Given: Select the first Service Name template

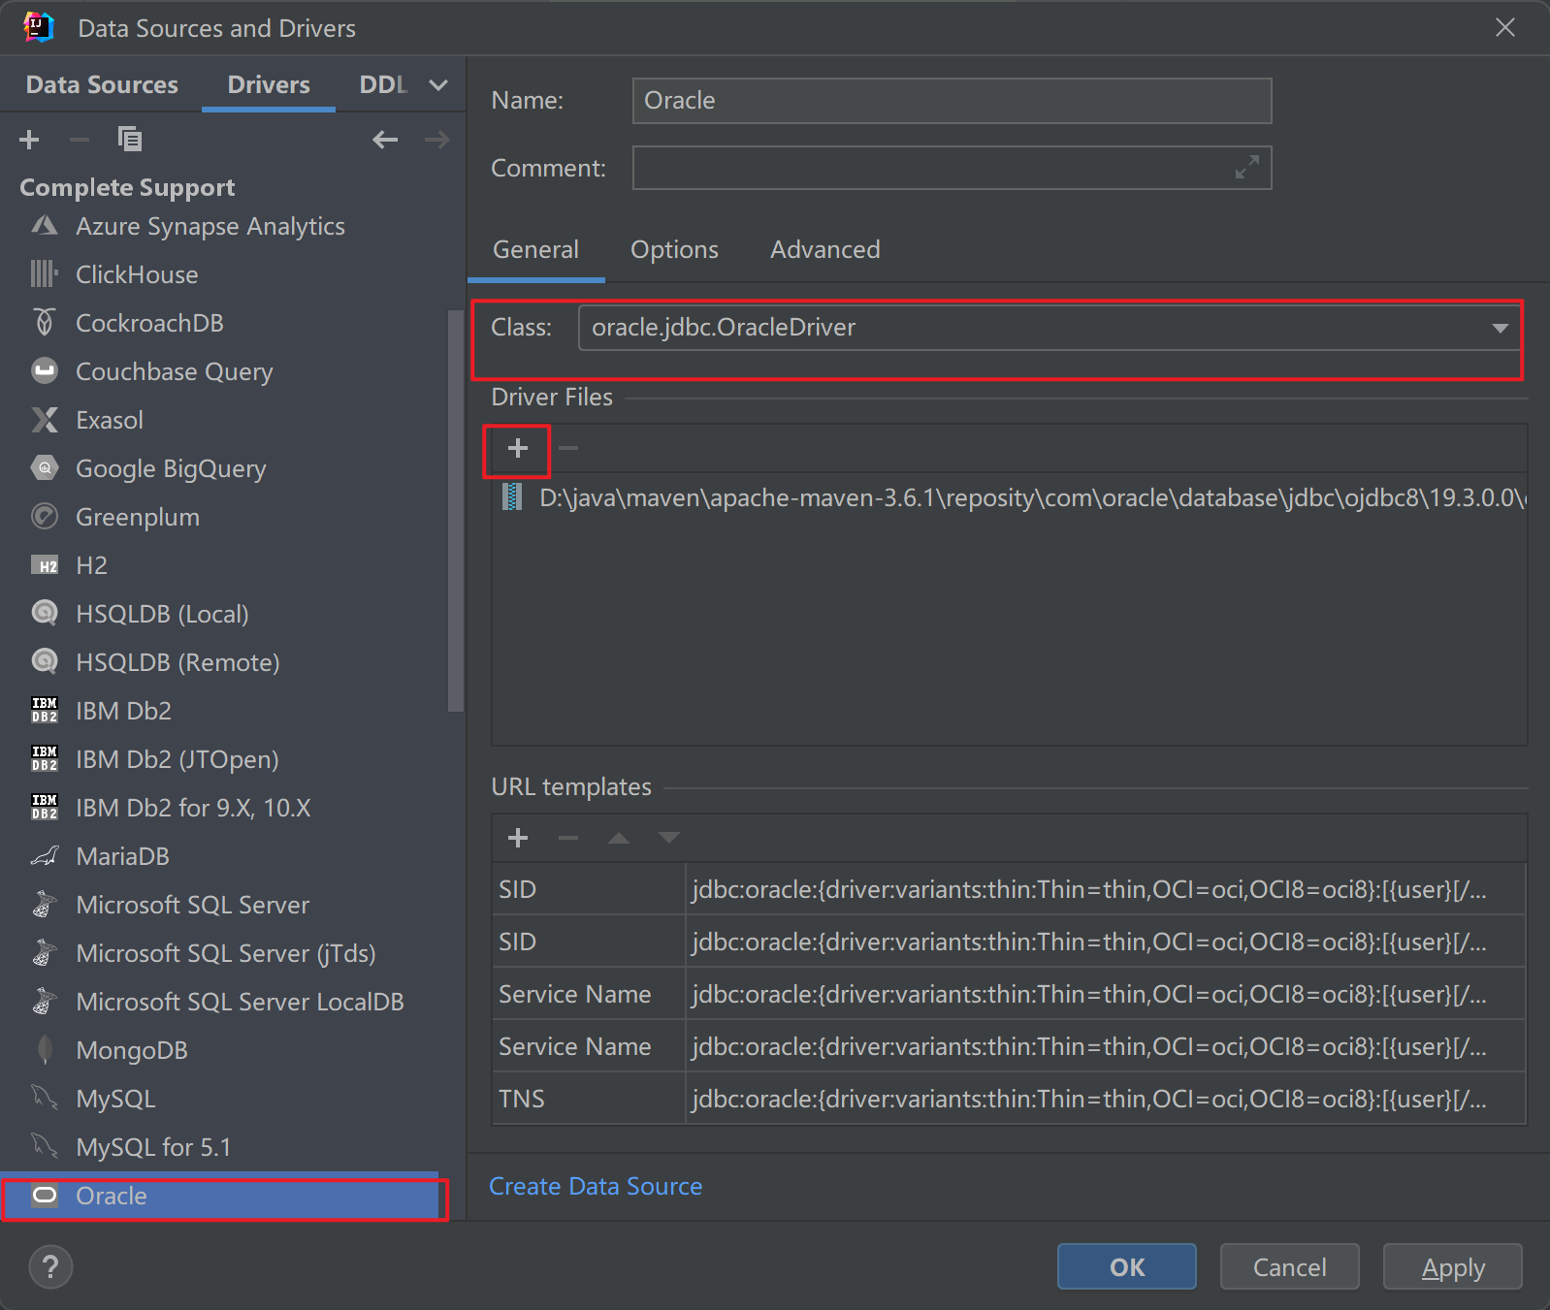Looking at the screenshot, I should [1009, 994].
